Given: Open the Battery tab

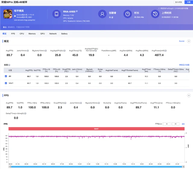Looking at the screenshot, I should (x=64, y=33).
